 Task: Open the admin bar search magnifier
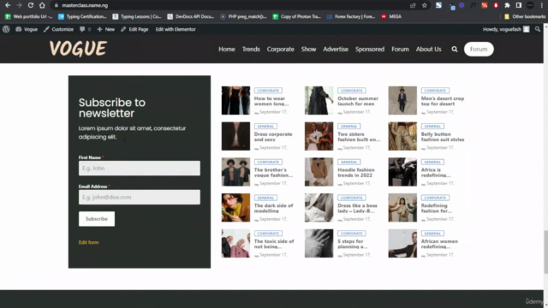point(538,29)
